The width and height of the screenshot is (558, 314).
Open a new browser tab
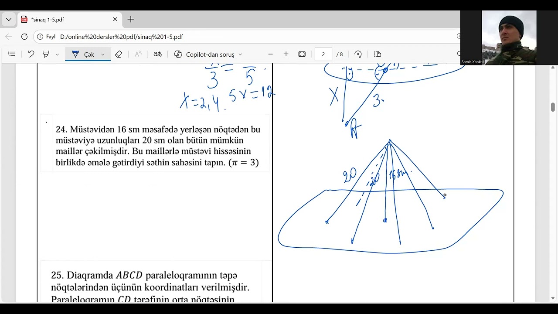131,20
